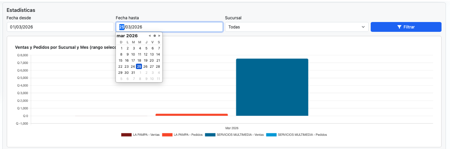Click SERVICIOS MULTIMEDIA - Pedidos legend swatch

pyautogui.click(x=271, y=135)
